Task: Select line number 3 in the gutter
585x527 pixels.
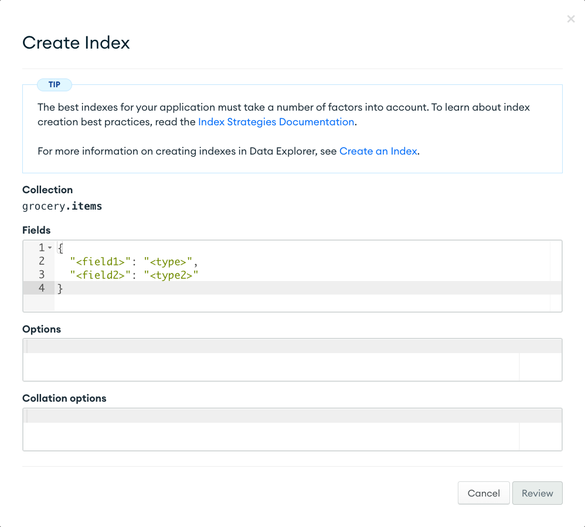Action: pyautogui.click(x=42, y=274)
